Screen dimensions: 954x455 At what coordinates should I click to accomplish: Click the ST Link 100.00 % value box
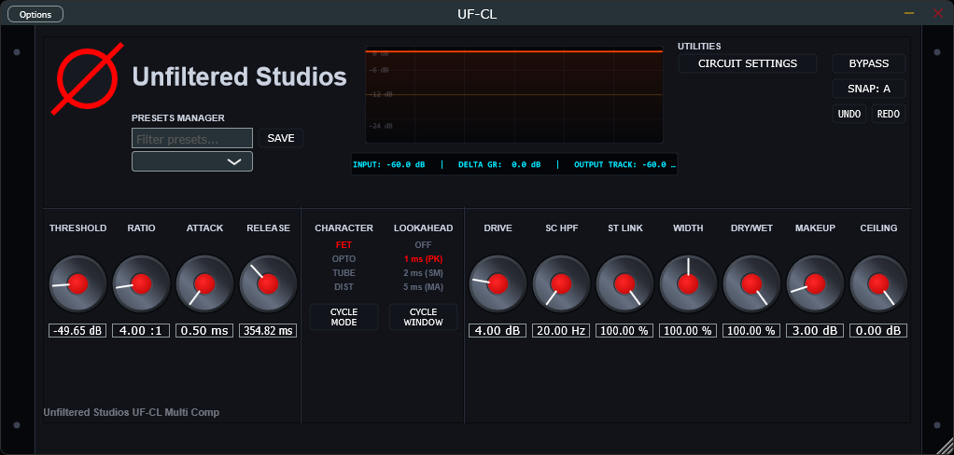(x=624, y=330)
